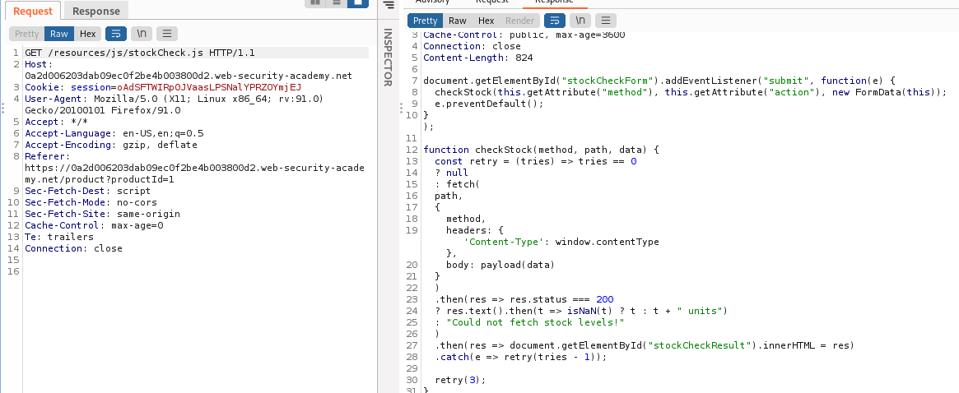Screen dimensions: 959x393
Task: Toggle the \n non-printable characters button in left editor
Action: [142, 34]
